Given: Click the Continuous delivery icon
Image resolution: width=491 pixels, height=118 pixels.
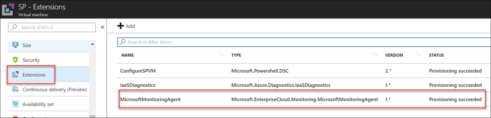Looking at the screenshot, I should coord(15,89).
